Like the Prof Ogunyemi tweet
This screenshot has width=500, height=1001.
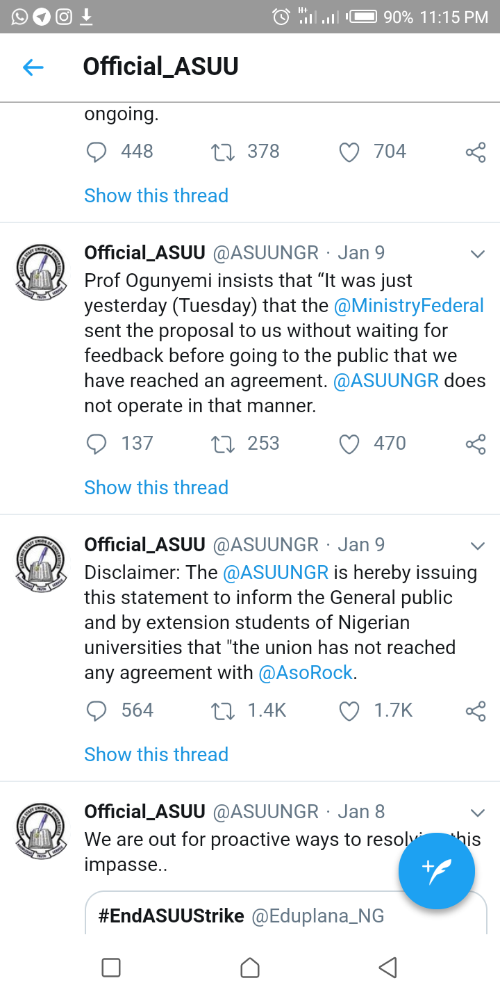[x=349, y=443]
